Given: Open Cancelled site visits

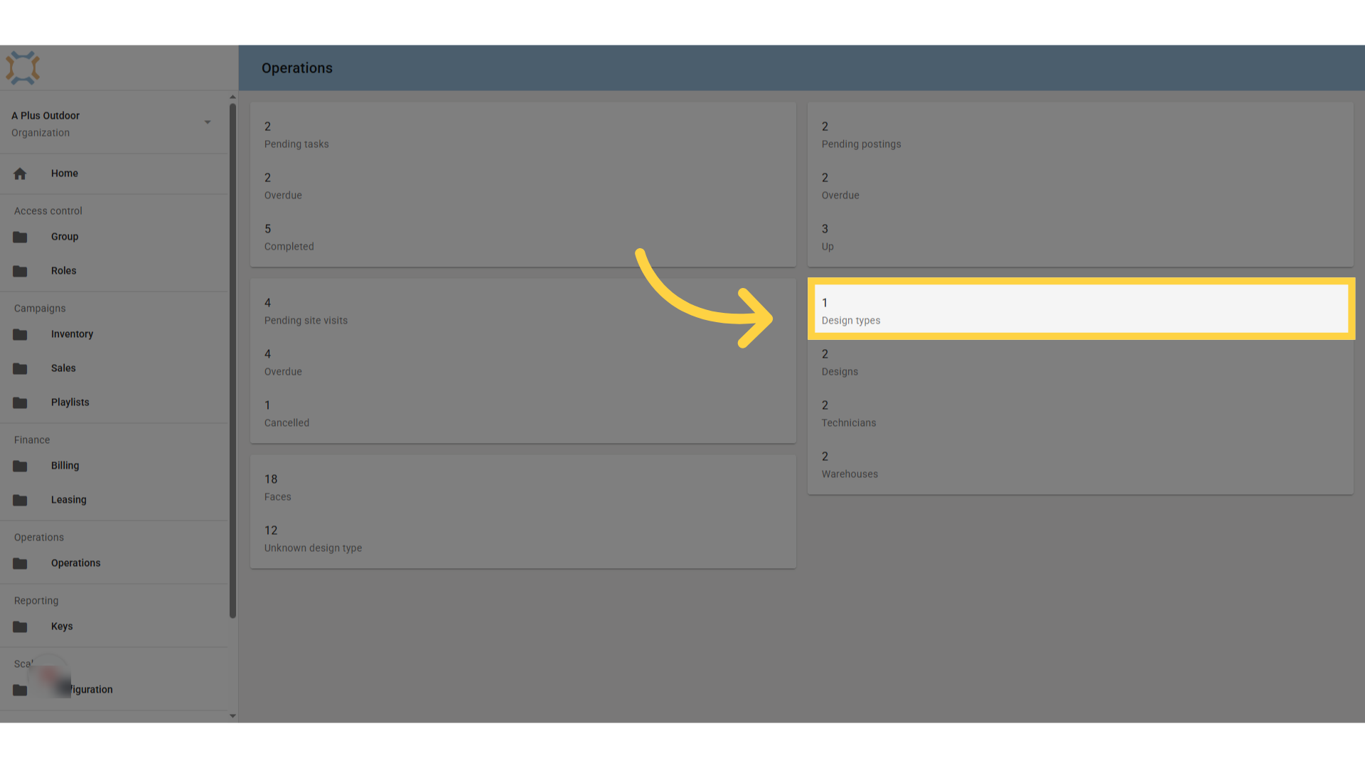Looking at the screenshot, I should tap(523, 414).
